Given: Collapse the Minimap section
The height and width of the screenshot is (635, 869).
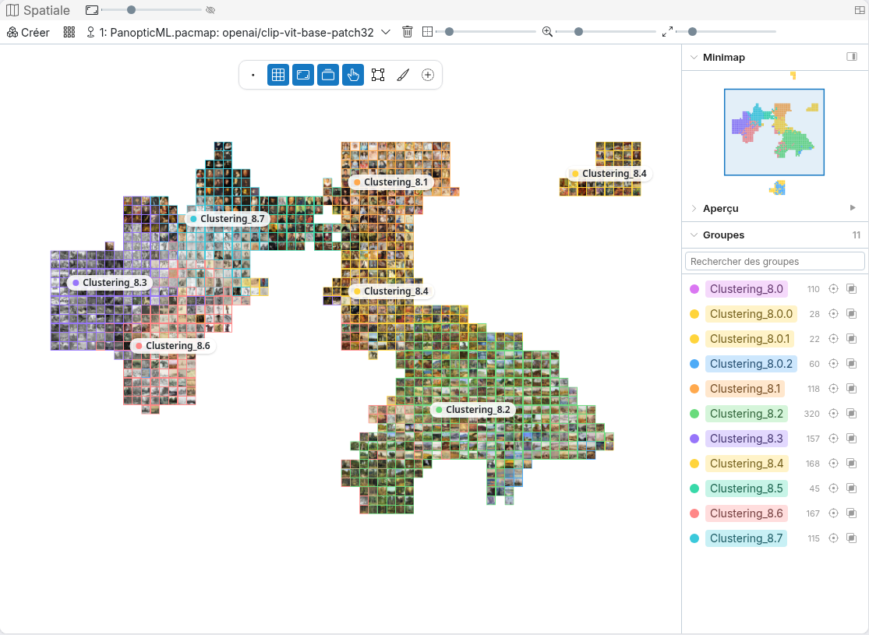Looking at the screenshot, I should pyautogui.click(x=694, y=57).
